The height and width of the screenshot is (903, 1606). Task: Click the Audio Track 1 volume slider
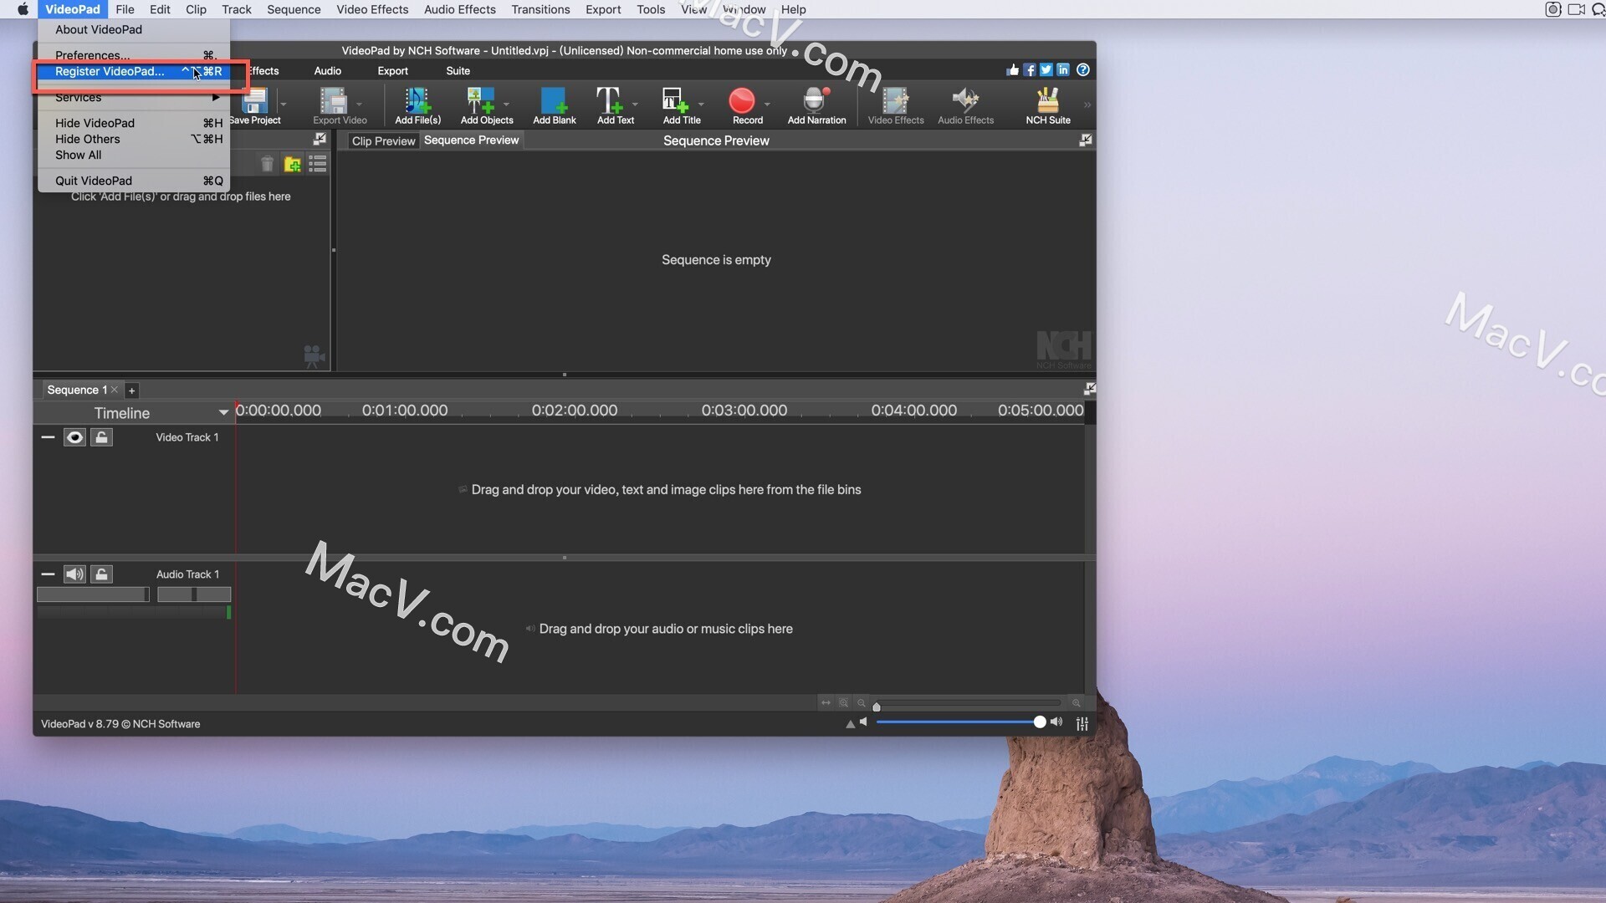point(93,594)
